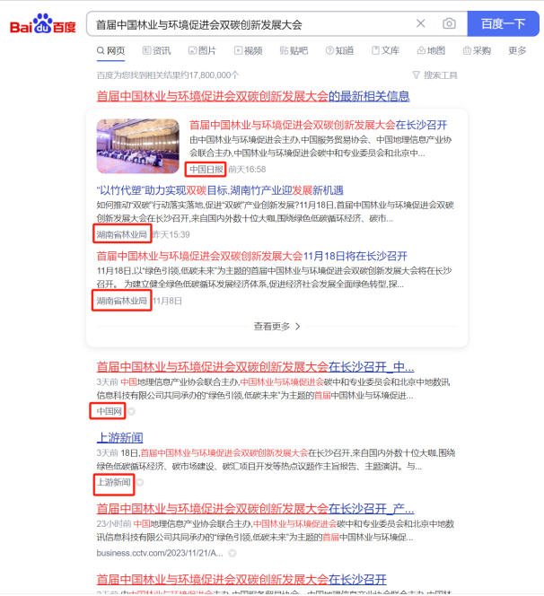This screenshot has height=596, width=544.
Task: Click the Baidu logo
Action: (42, 24)
